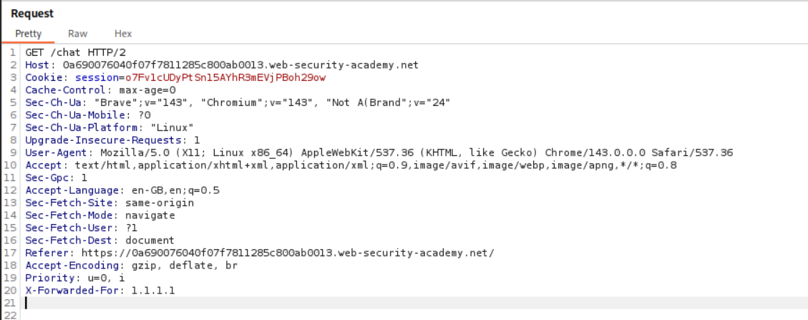The height and width of the screenshot is (320, 808).
Task: Click the Sec-Fetch-Mode navigate value
Action: [150, 215]
